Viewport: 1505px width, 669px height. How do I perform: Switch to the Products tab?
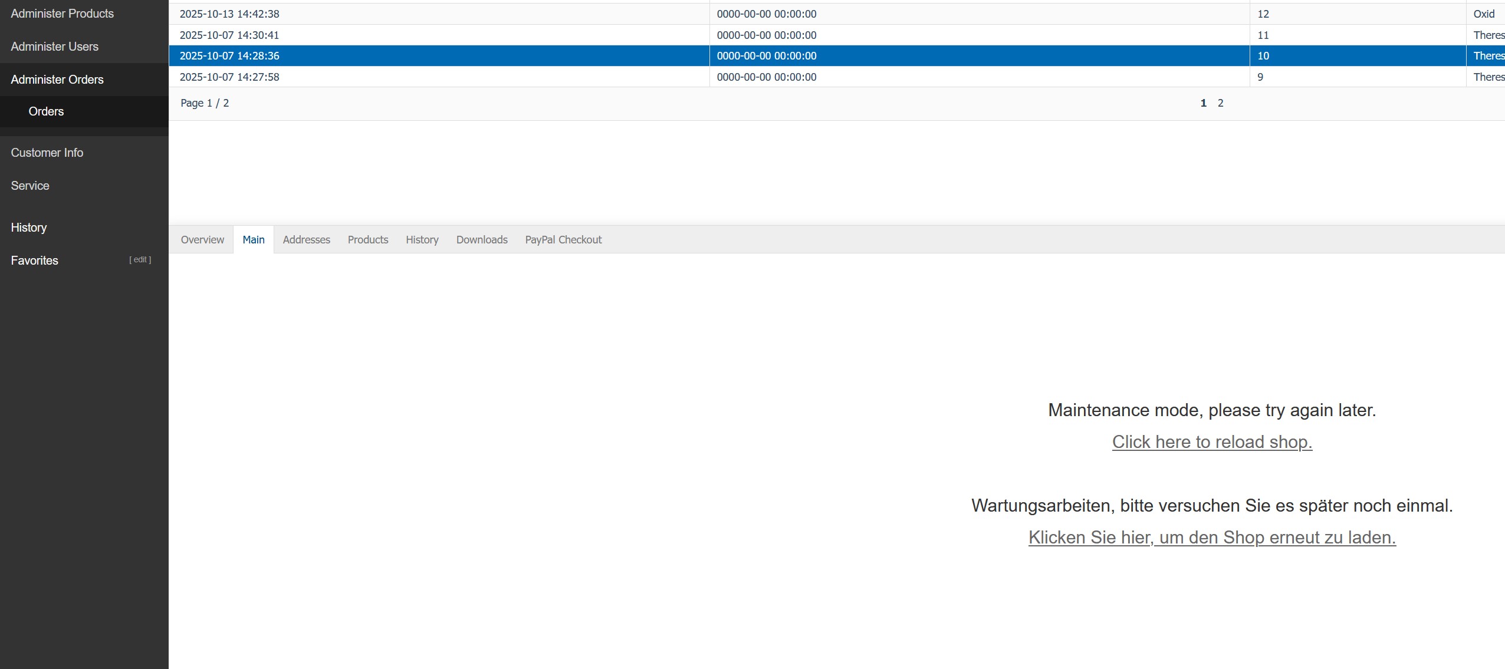pyautogui.click(x=367, y=240)
